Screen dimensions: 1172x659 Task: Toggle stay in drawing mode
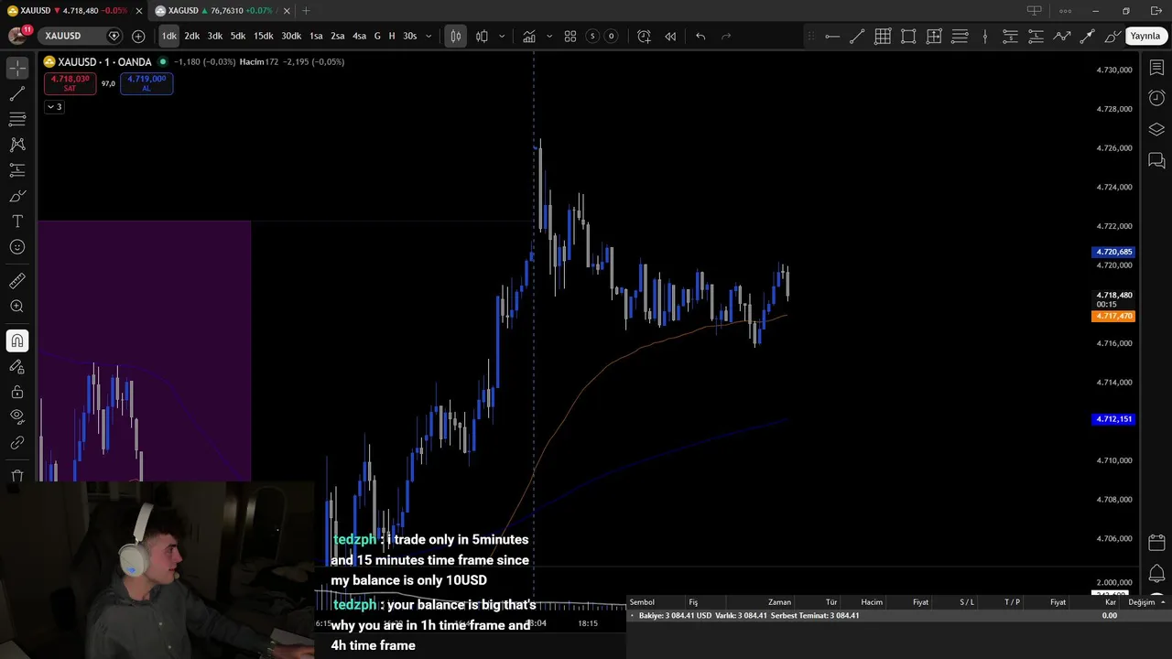click(x=17, y=366)
